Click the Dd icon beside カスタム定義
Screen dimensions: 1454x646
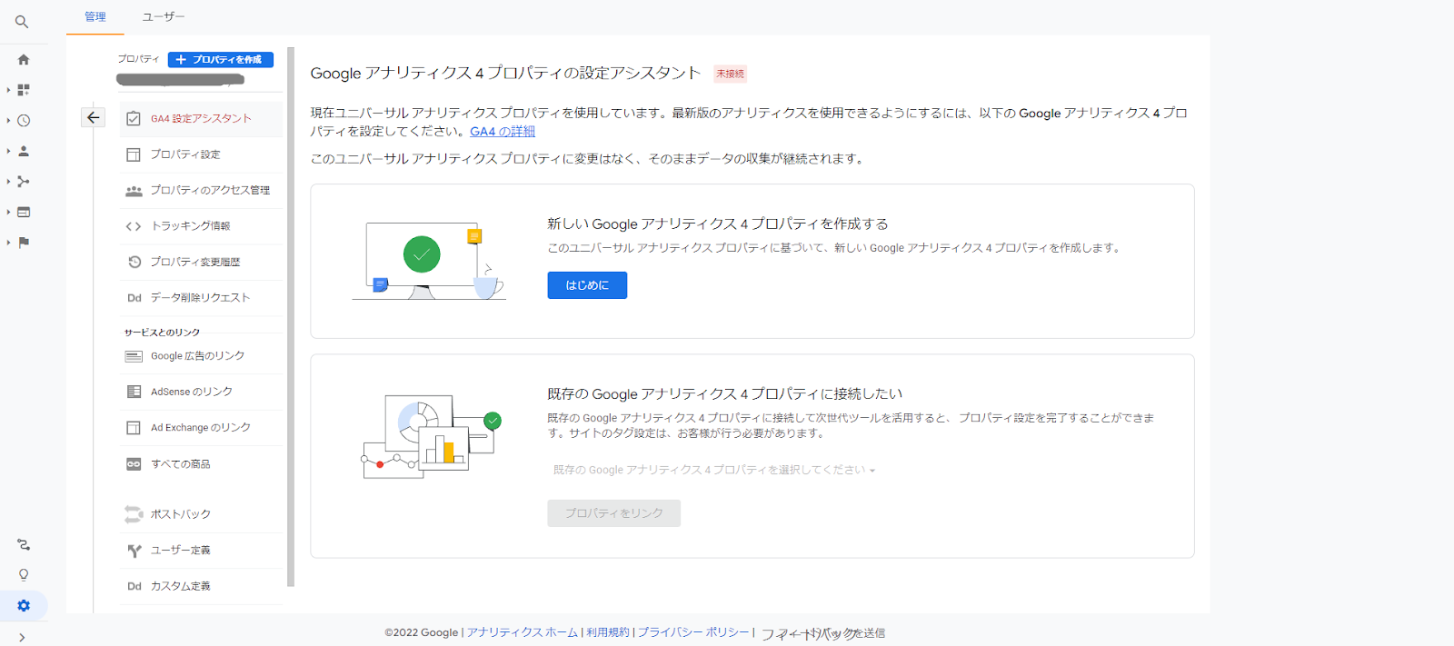click(x=134, y=587)
